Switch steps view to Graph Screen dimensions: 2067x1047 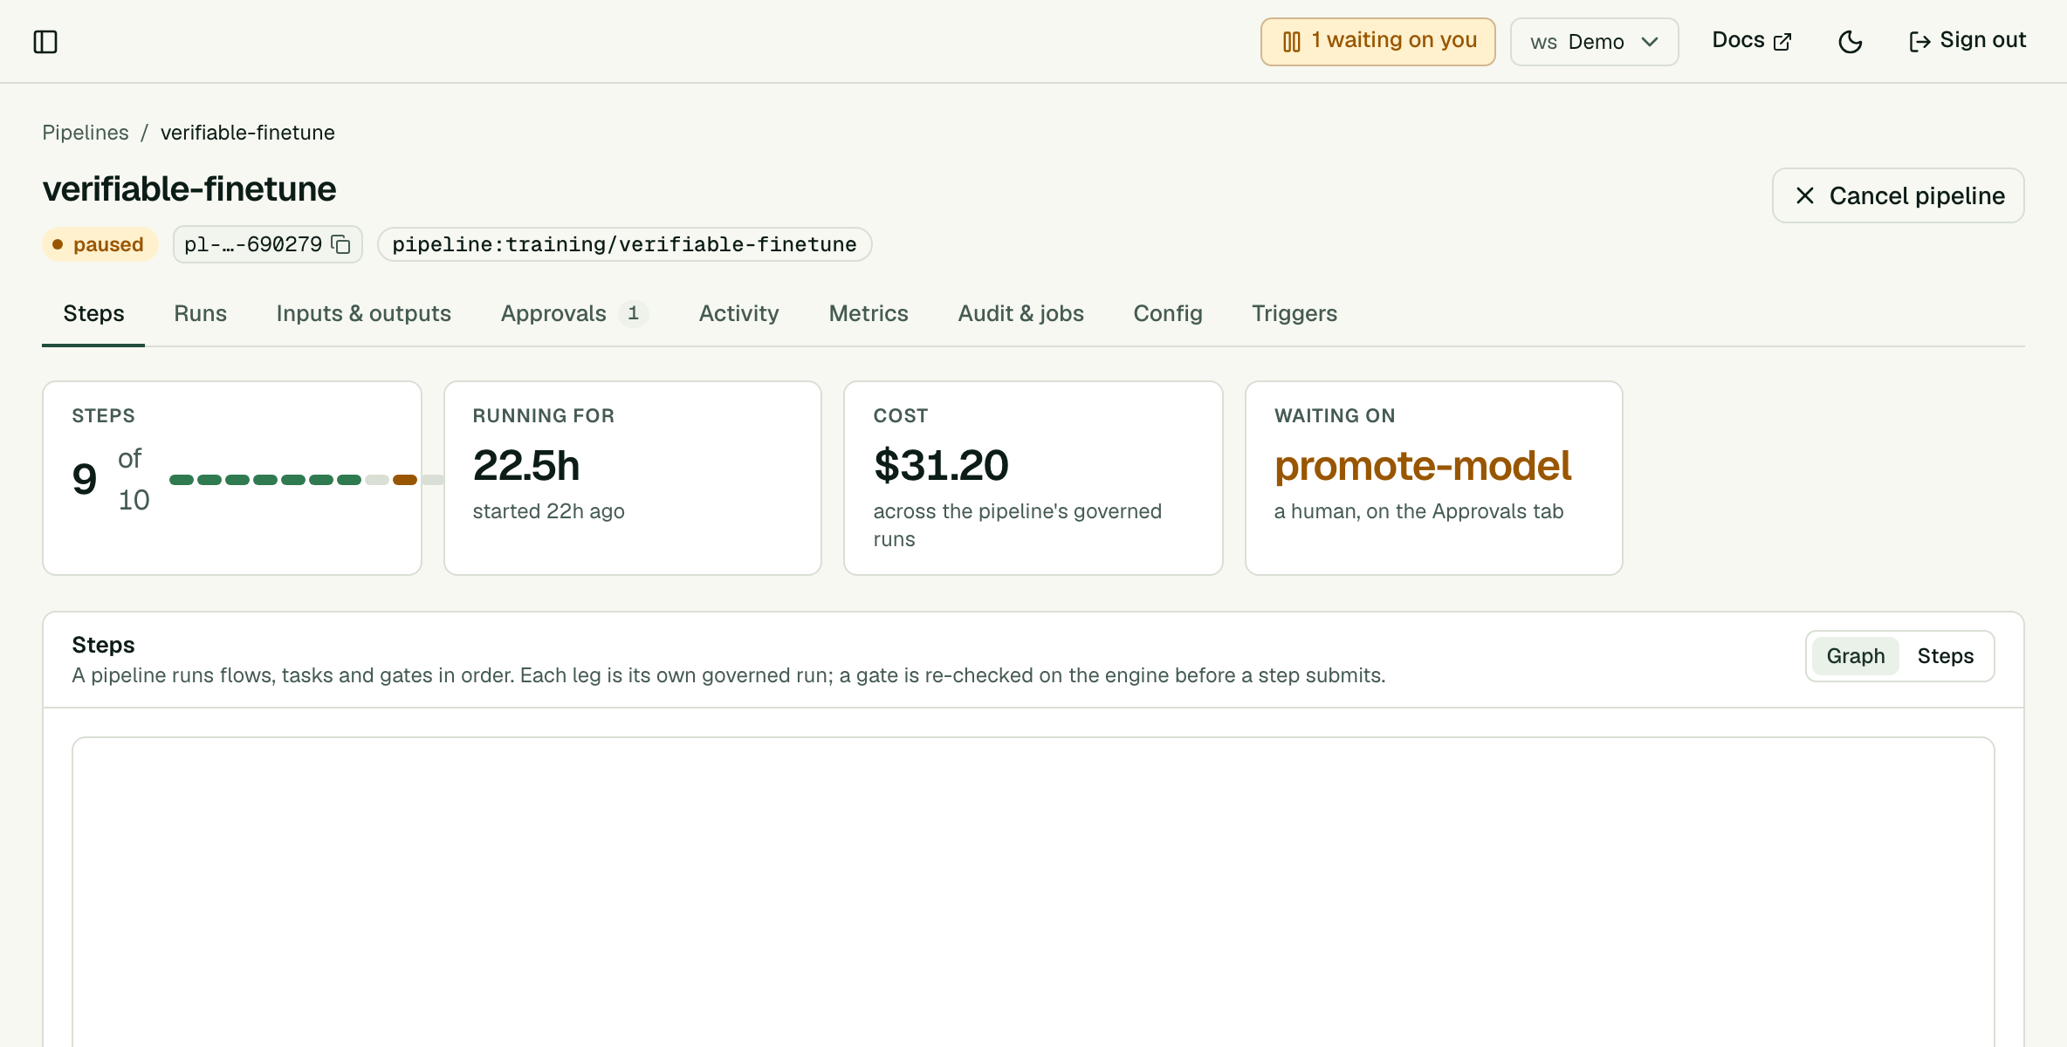(1855, 656)
